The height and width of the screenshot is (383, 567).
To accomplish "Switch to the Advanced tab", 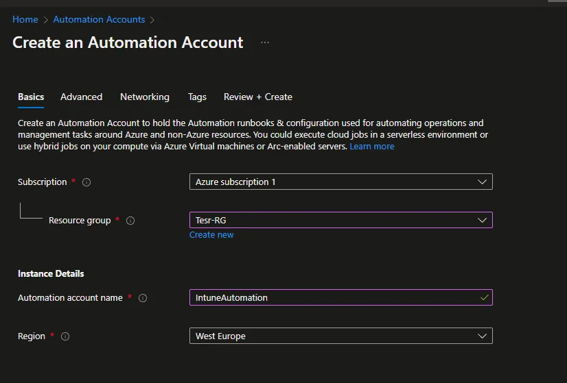I will point(82,97).
